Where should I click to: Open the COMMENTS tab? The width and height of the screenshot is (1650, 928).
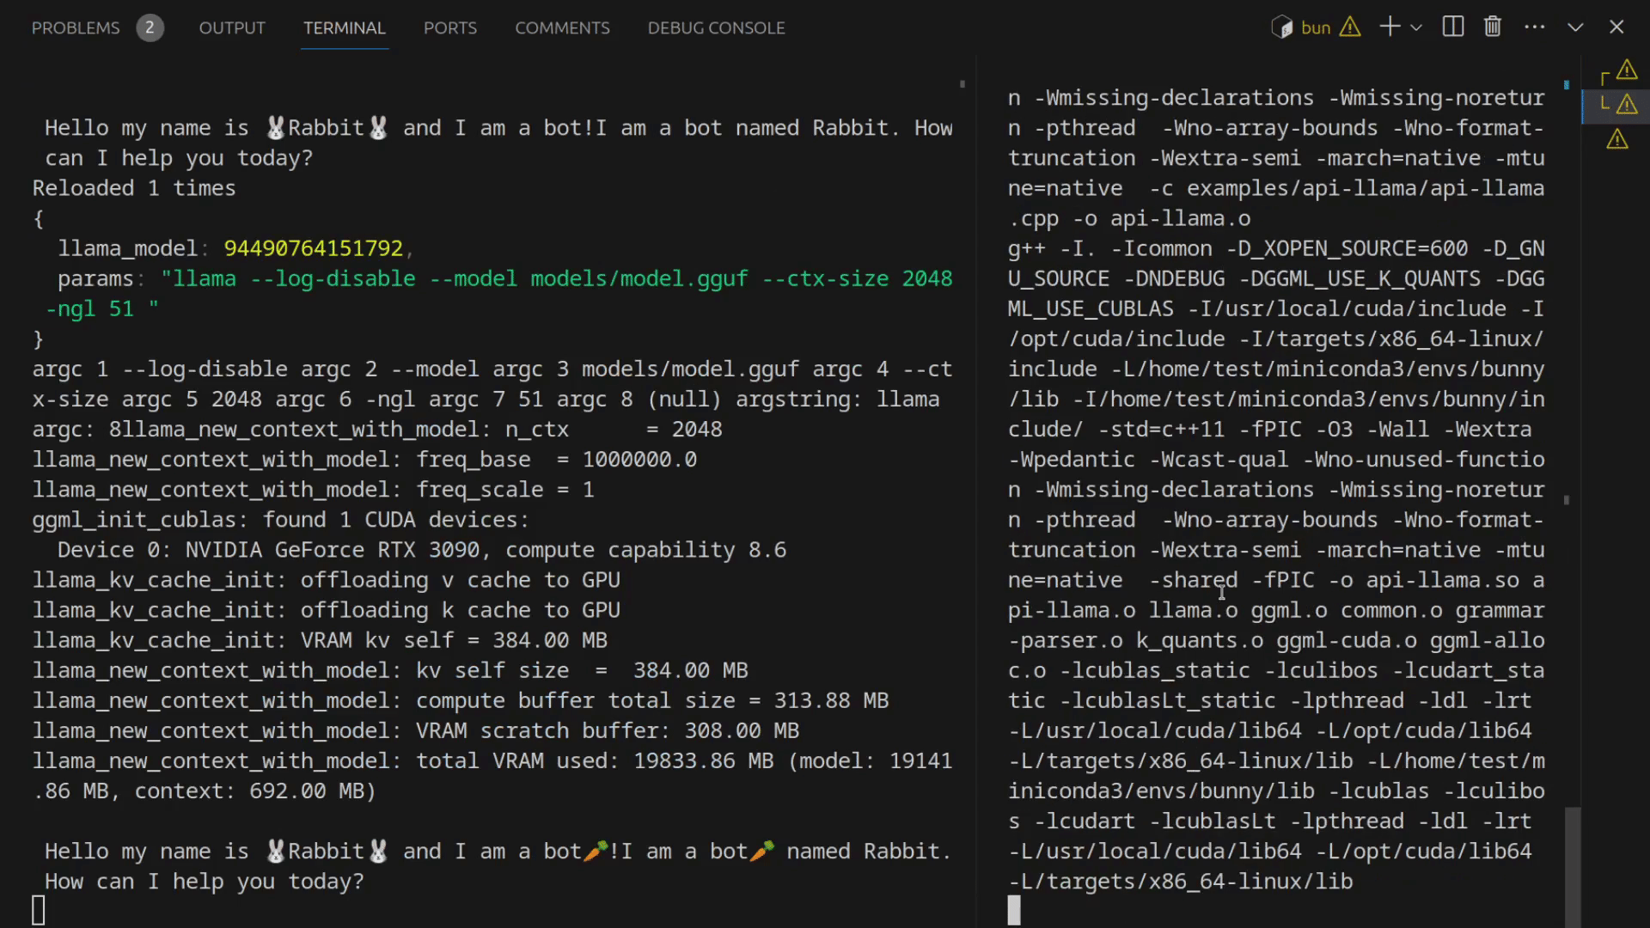562,27
